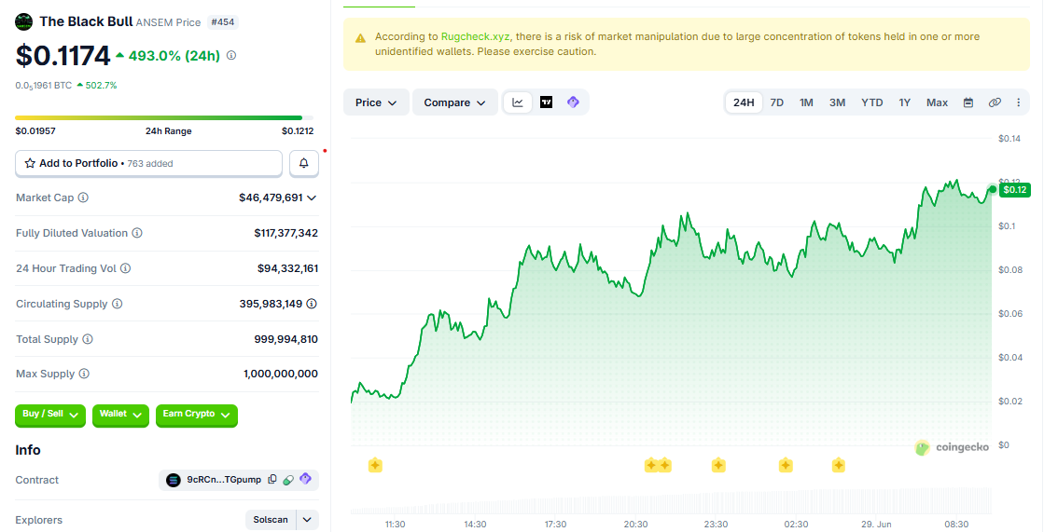This screenshot has width=1044, height=532.
Task: Expand Explorers chevron dropdown
Action: click(307, 519)
